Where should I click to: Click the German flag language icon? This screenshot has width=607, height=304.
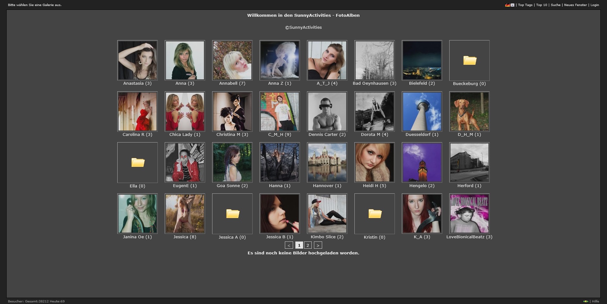coord(507,5)
